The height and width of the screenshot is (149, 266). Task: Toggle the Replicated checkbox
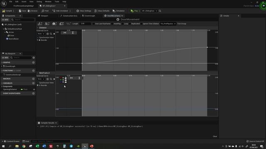coord(130,24)
